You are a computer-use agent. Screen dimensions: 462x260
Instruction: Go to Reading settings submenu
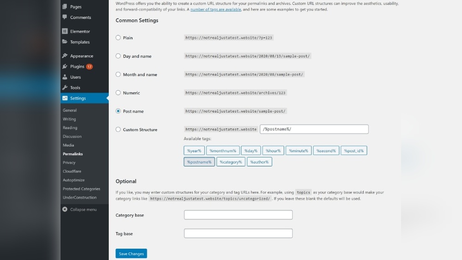tap(70, 127)
